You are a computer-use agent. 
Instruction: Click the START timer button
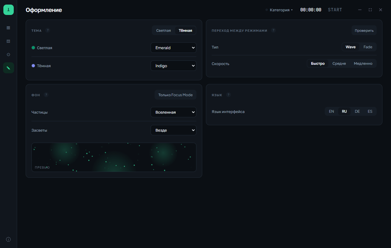pos(335,10)
